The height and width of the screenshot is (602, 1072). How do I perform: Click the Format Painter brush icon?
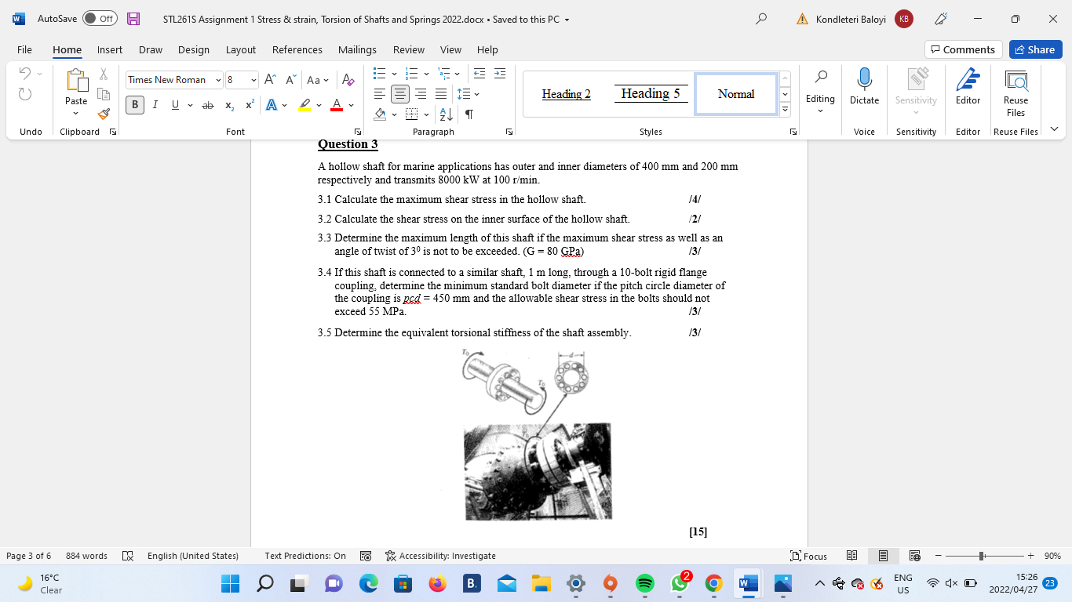tap(104, 114)
